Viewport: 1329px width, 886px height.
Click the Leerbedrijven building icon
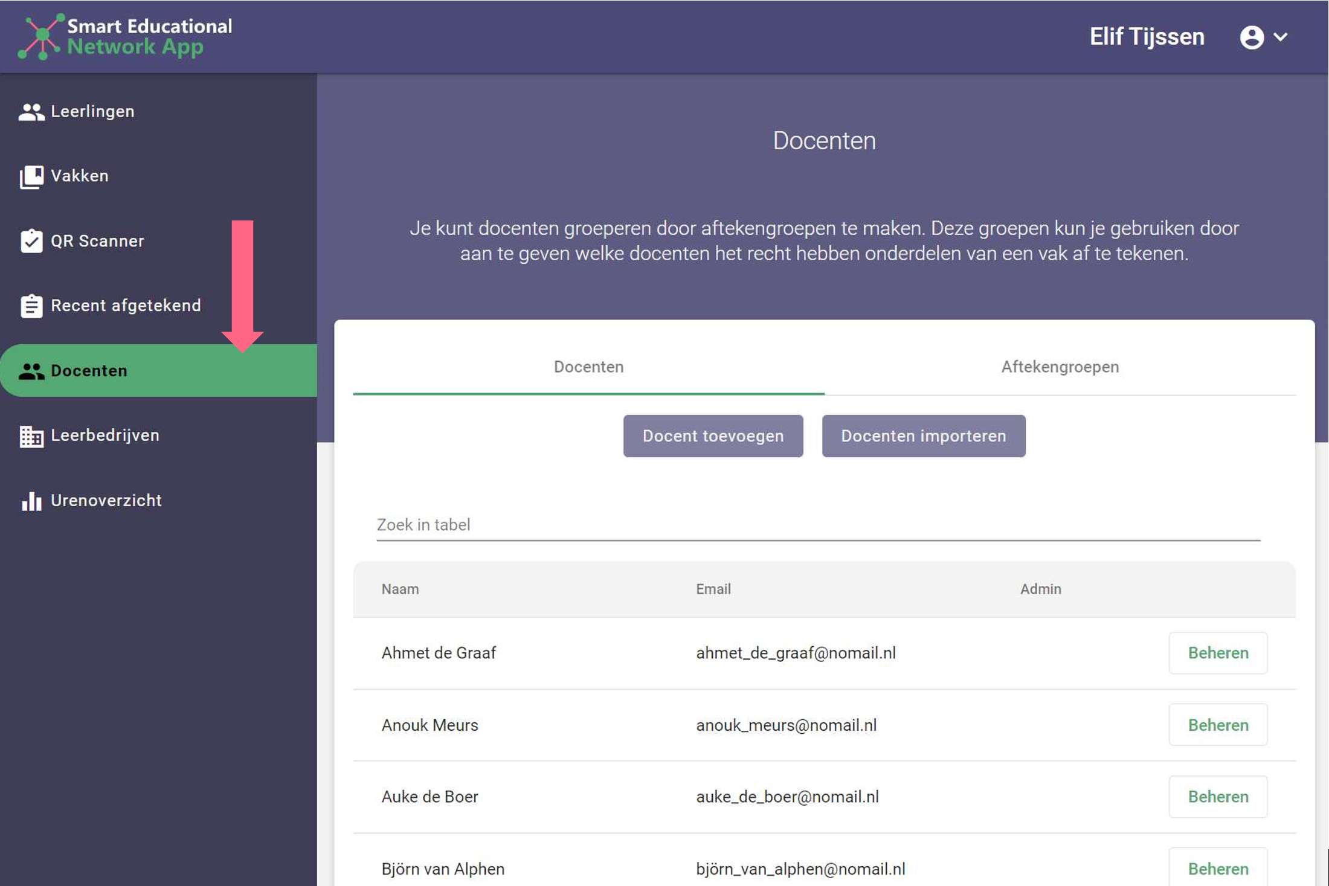click(31, 435)
